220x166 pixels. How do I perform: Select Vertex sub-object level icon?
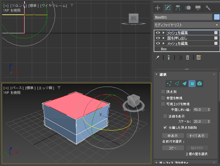[169, 84]
